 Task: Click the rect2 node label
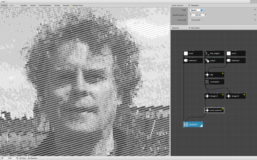(x=191, y=53)
